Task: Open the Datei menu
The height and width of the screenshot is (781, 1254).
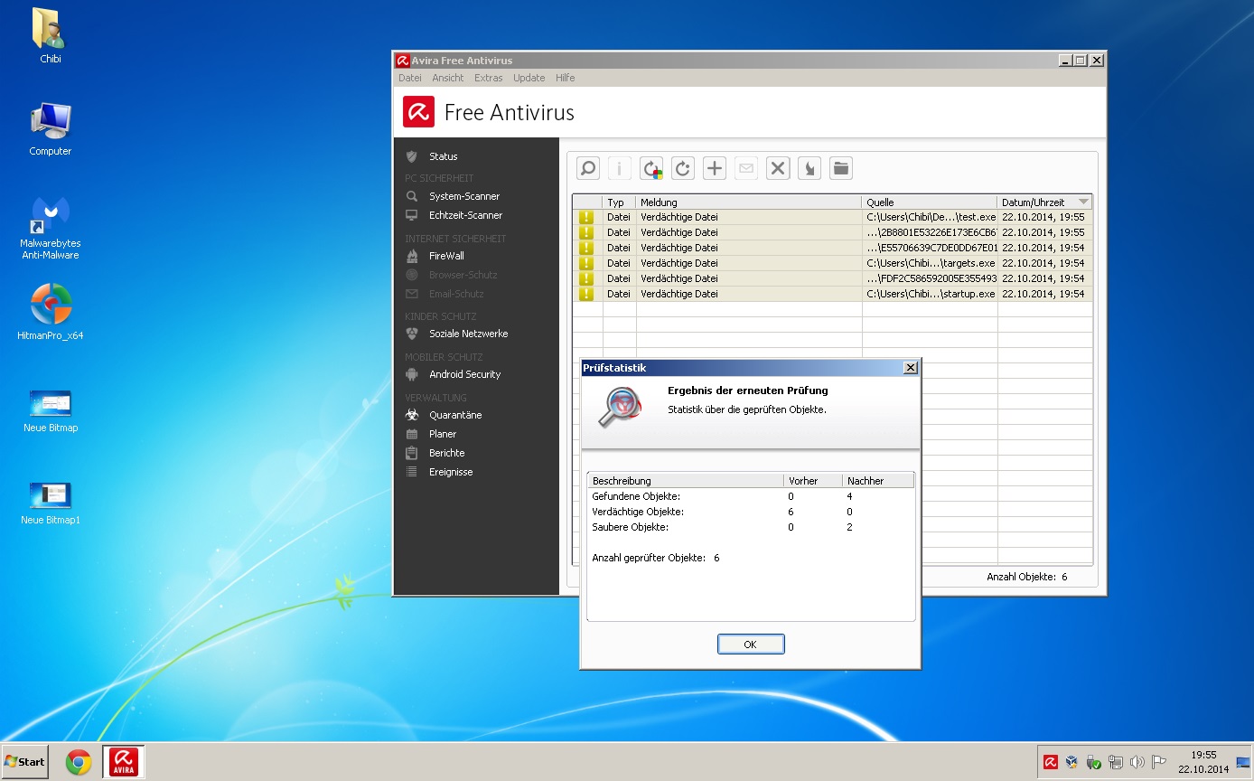Action: (410, 78)
